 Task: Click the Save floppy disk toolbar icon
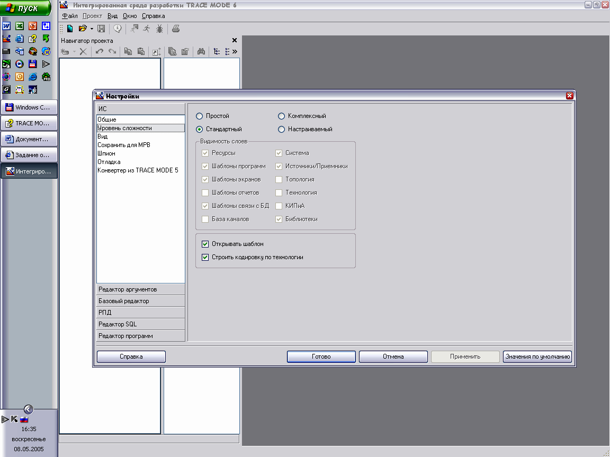pos(101,29)
